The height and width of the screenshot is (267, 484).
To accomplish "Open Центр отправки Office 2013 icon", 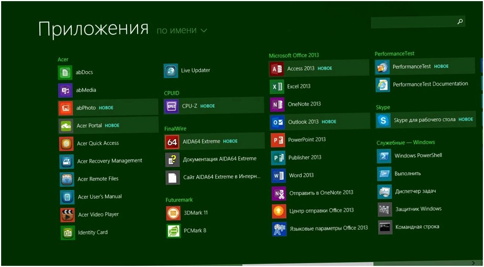I will 279,212.
